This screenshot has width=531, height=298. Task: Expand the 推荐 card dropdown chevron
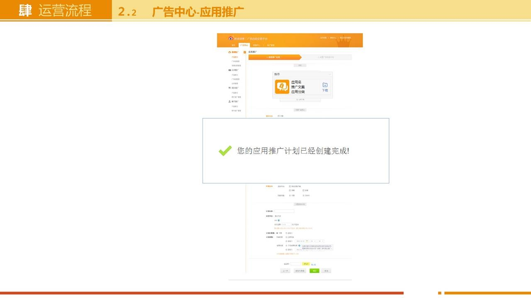[x=330, y=74]
